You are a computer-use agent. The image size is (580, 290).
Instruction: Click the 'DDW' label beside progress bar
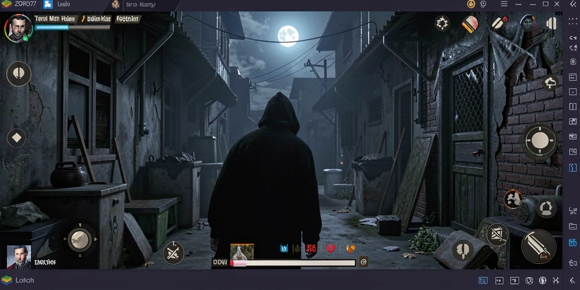click(220, 262)
